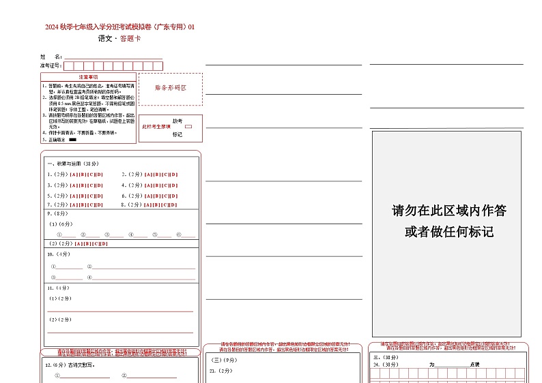
Task: Mark option D for question 4
Action: coord(174,185)
